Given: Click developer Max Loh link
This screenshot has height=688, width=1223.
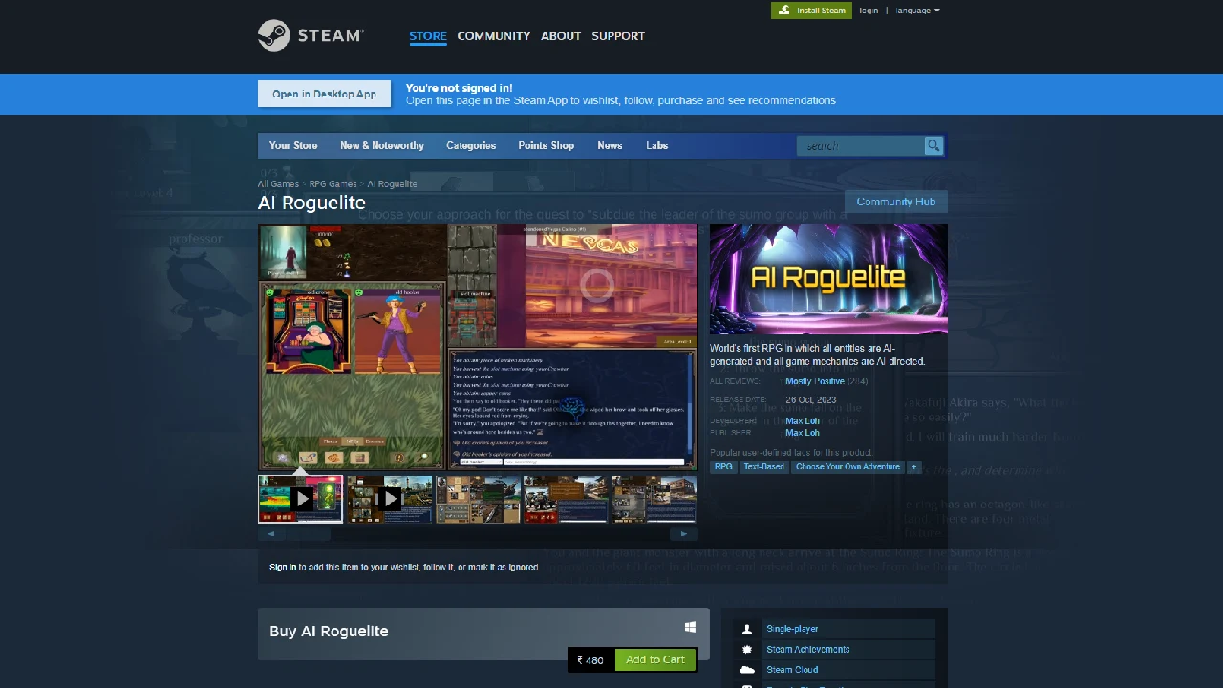Looking at the screenshot, I should (802, 420).
